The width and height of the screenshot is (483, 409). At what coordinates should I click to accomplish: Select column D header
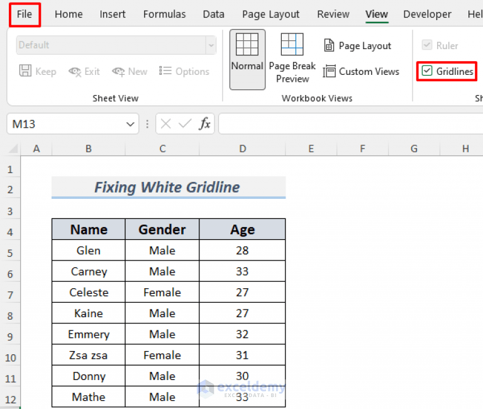coord(242,149)
